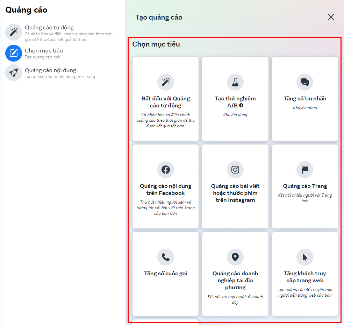Choose the magic wand icon on the automated ads card
Viewport: 344px width, 325px height.
click(166, 82)
